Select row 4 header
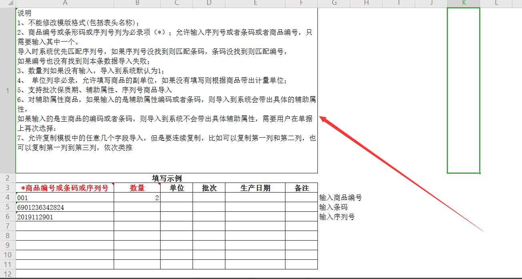This screenshot has width=522, height=279. tap(8, 197)
